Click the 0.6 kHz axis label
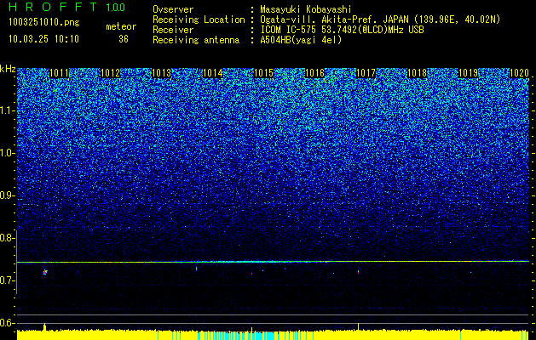This screenshot has width=536, height=340. click(x=7, y=323)
